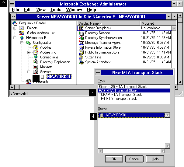184x167 pixels.
Task: Click the Suzan Fine icon
Action: [81, 57]
